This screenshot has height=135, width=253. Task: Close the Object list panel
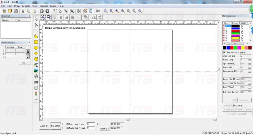point(30,16)
